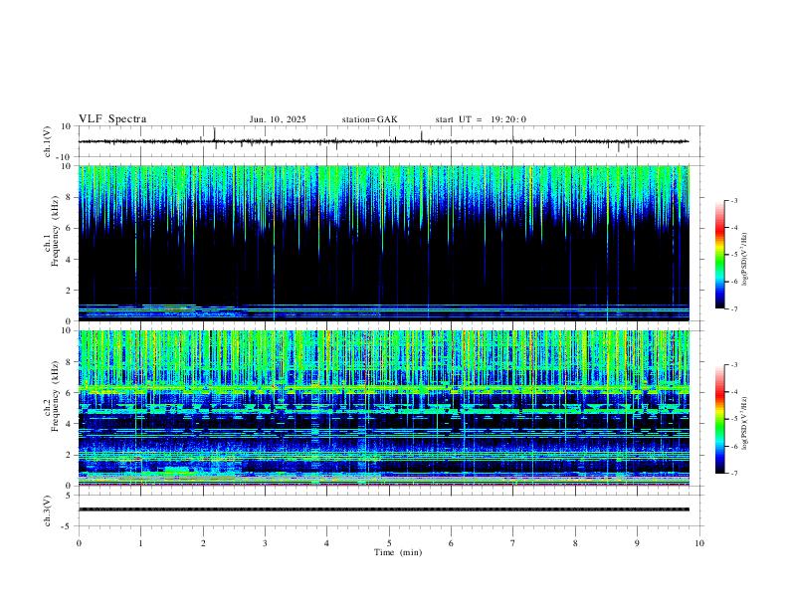
Task: Click time axis tick label "8"
Action: pos(575,543)
